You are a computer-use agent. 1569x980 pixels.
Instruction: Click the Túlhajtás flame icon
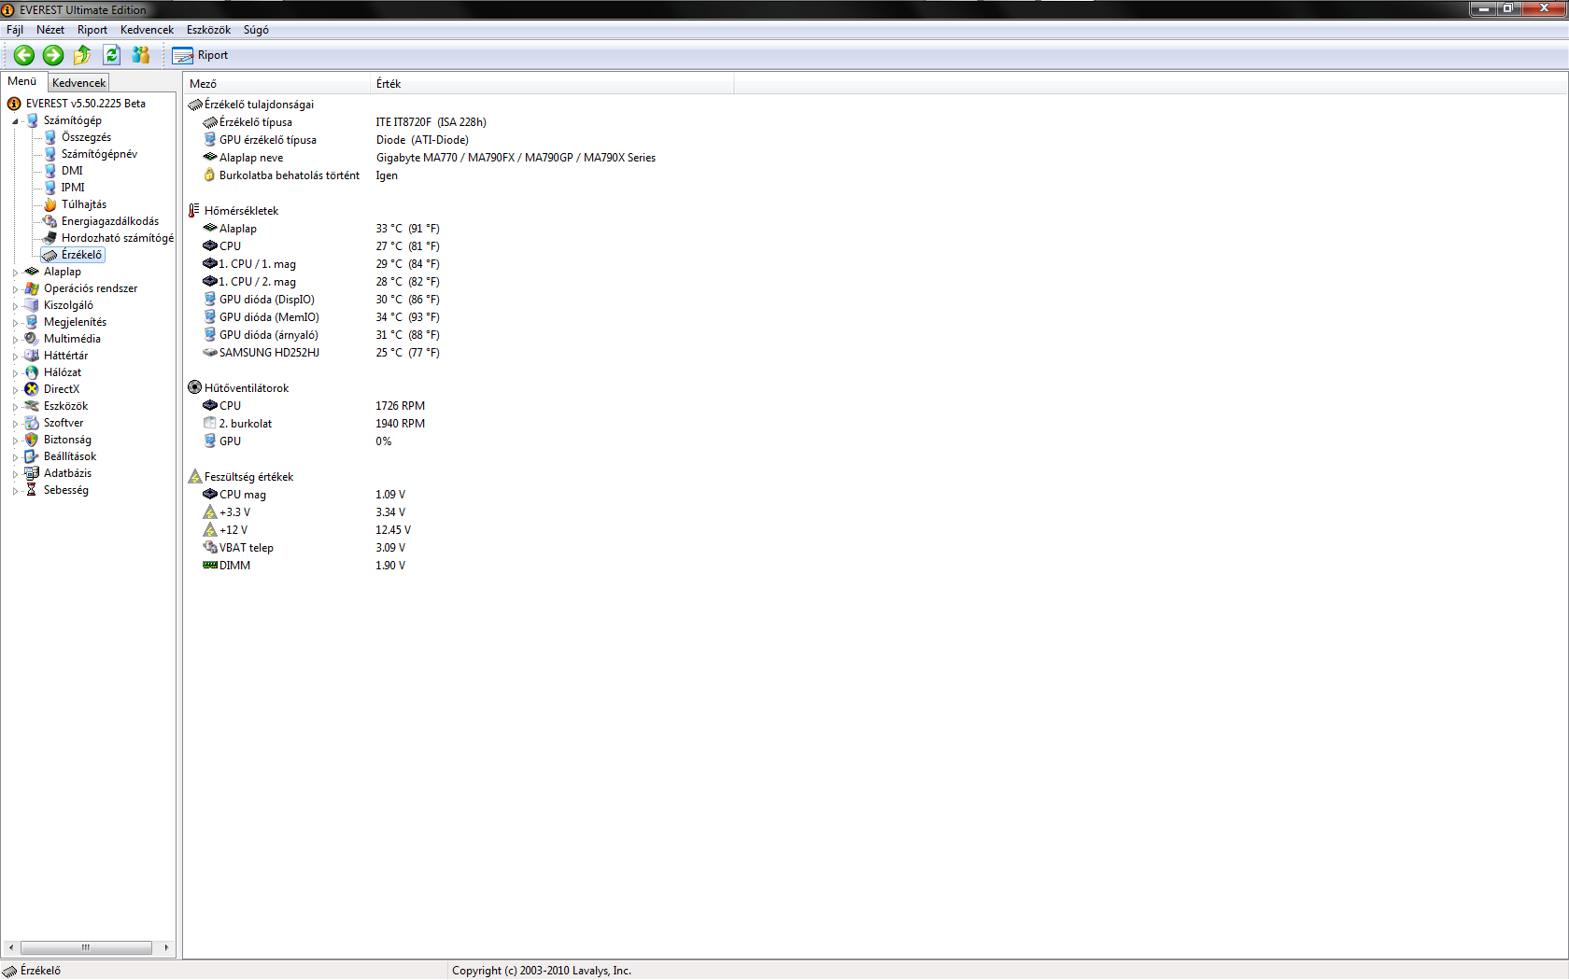tap(50, 204)
